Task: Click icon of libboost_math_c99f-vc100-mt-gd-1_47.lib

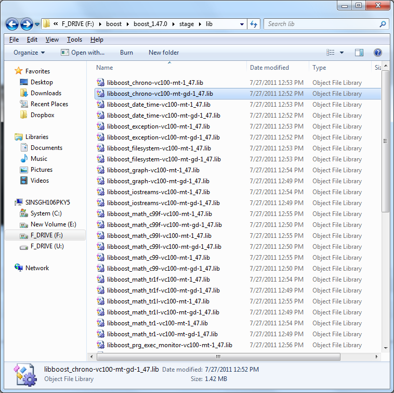Action: [x=100, y=224]
